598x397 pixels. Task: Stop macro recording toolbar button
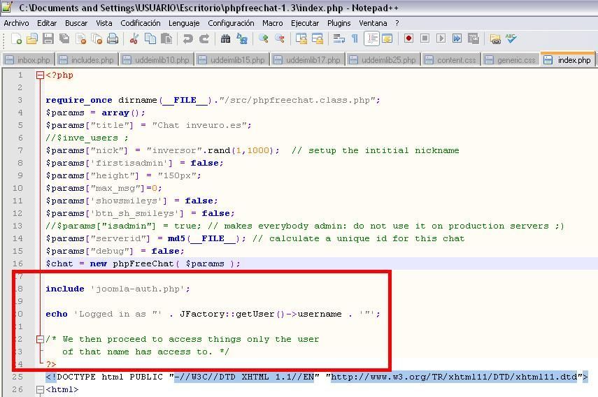point(425,38)
